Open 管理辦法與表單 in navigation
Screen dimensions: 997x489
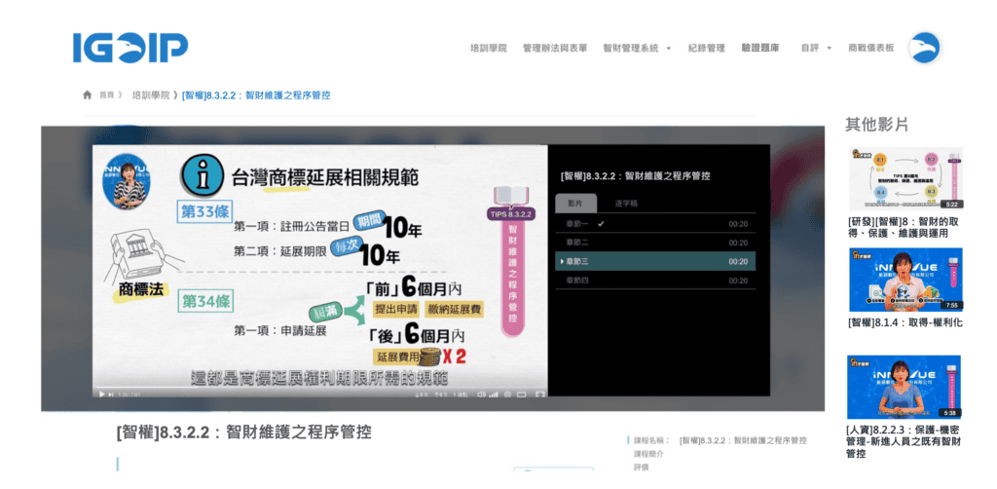click(554, 48)
